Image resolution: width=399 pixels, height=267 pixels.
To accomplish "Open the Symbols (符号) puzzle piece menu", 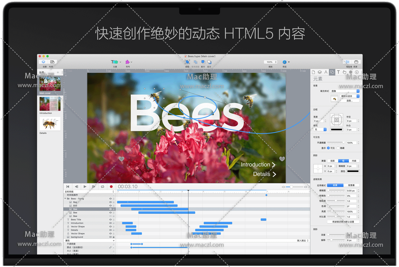I will [x=128, y=62].
